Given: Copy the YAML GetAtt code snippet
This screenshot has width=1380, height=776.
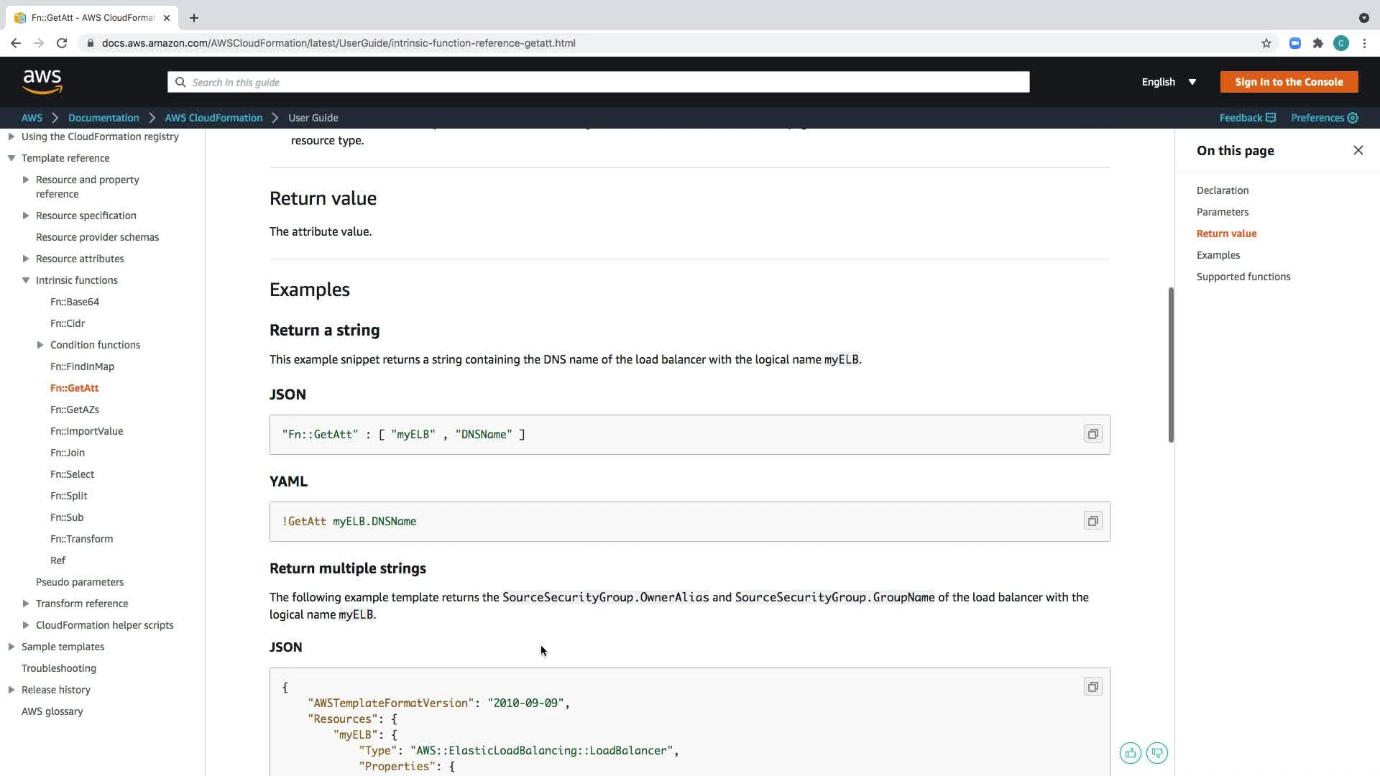Looking at the screenshot, I should click(1092, 521).
